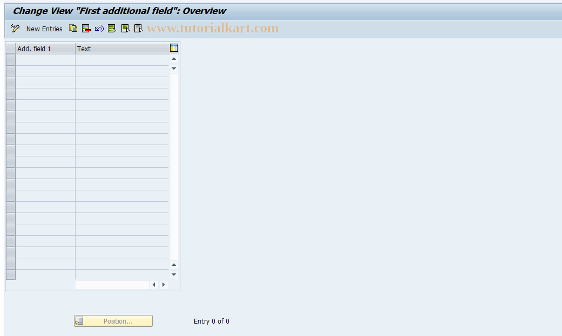Viewport: 562px width, 336px height.
Task: Click the top scroll down arrow
Action: [174, 68]
